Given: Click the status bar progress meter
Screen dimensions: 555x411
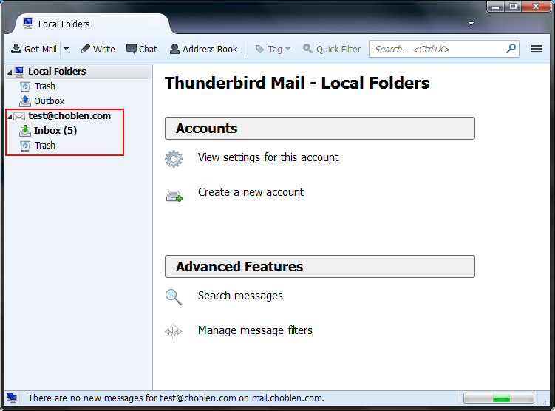Looking at the screenshot, I should click(x=499, y=398).
